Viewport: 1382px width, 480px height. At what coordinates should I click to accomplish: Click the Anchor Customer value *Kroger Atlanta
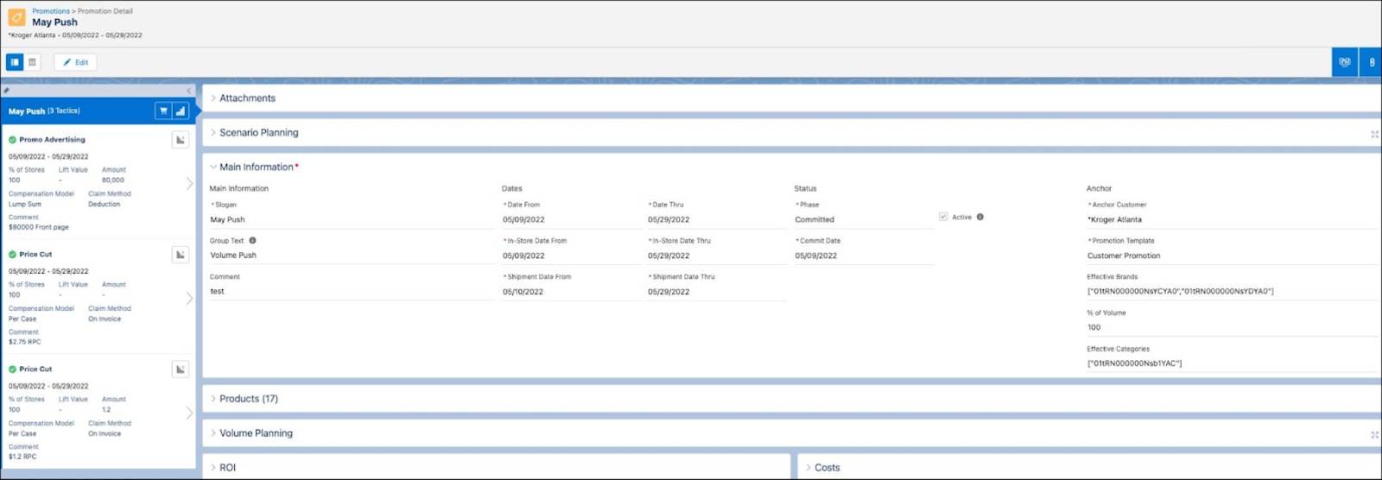[x=1114, y=219]
